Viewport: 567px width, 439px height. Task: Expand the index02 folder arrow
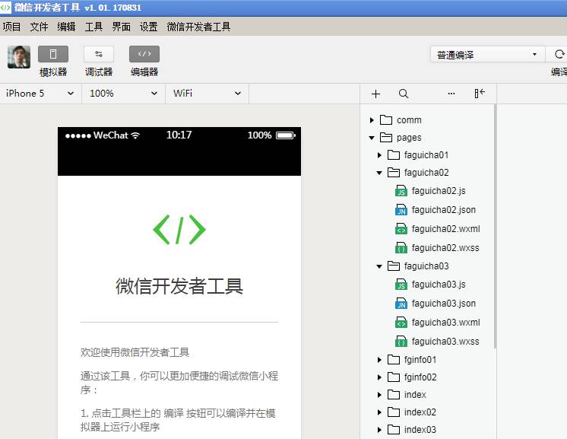379,412
